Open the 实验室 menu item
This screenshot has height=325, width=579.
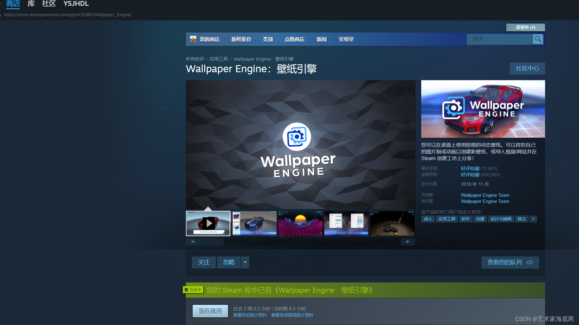[x=346, y=39]
